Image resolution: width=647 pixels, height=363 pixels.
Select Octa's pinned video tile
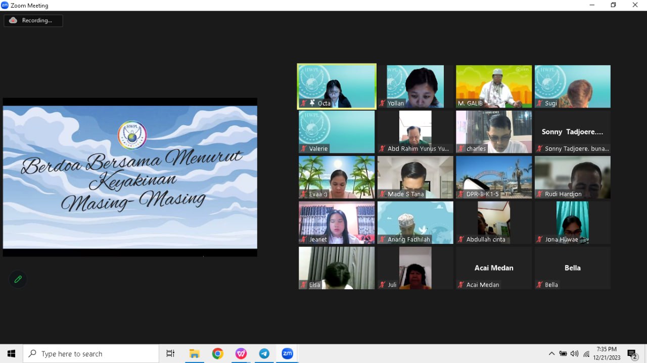(337, 86)
